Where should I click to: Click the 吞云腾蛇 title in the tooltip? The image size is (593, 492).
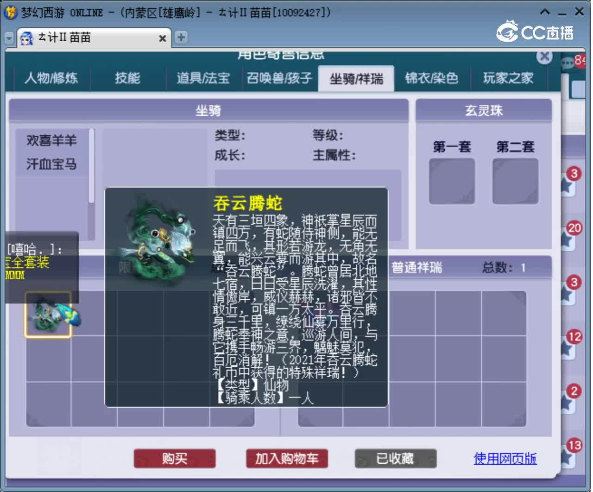tap(247, 203)
